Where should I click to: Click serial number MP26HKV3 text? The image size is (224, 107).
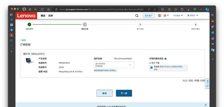pyautogui.click(x=64, y=63)
